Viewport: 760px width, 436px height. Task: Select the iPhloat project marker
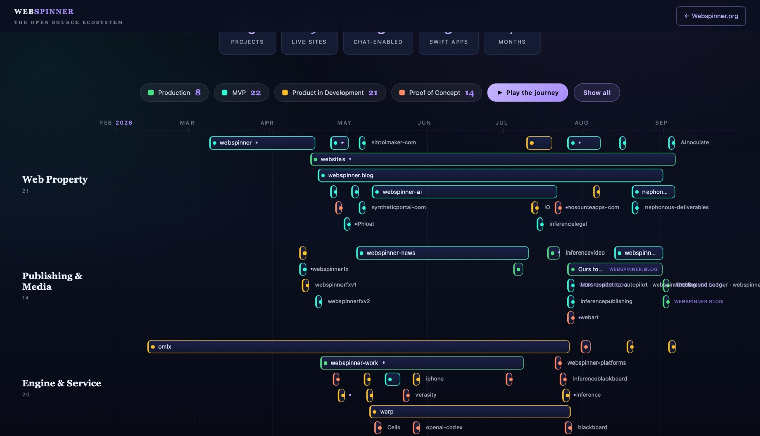pyautogui.click(x=347, y=224)
